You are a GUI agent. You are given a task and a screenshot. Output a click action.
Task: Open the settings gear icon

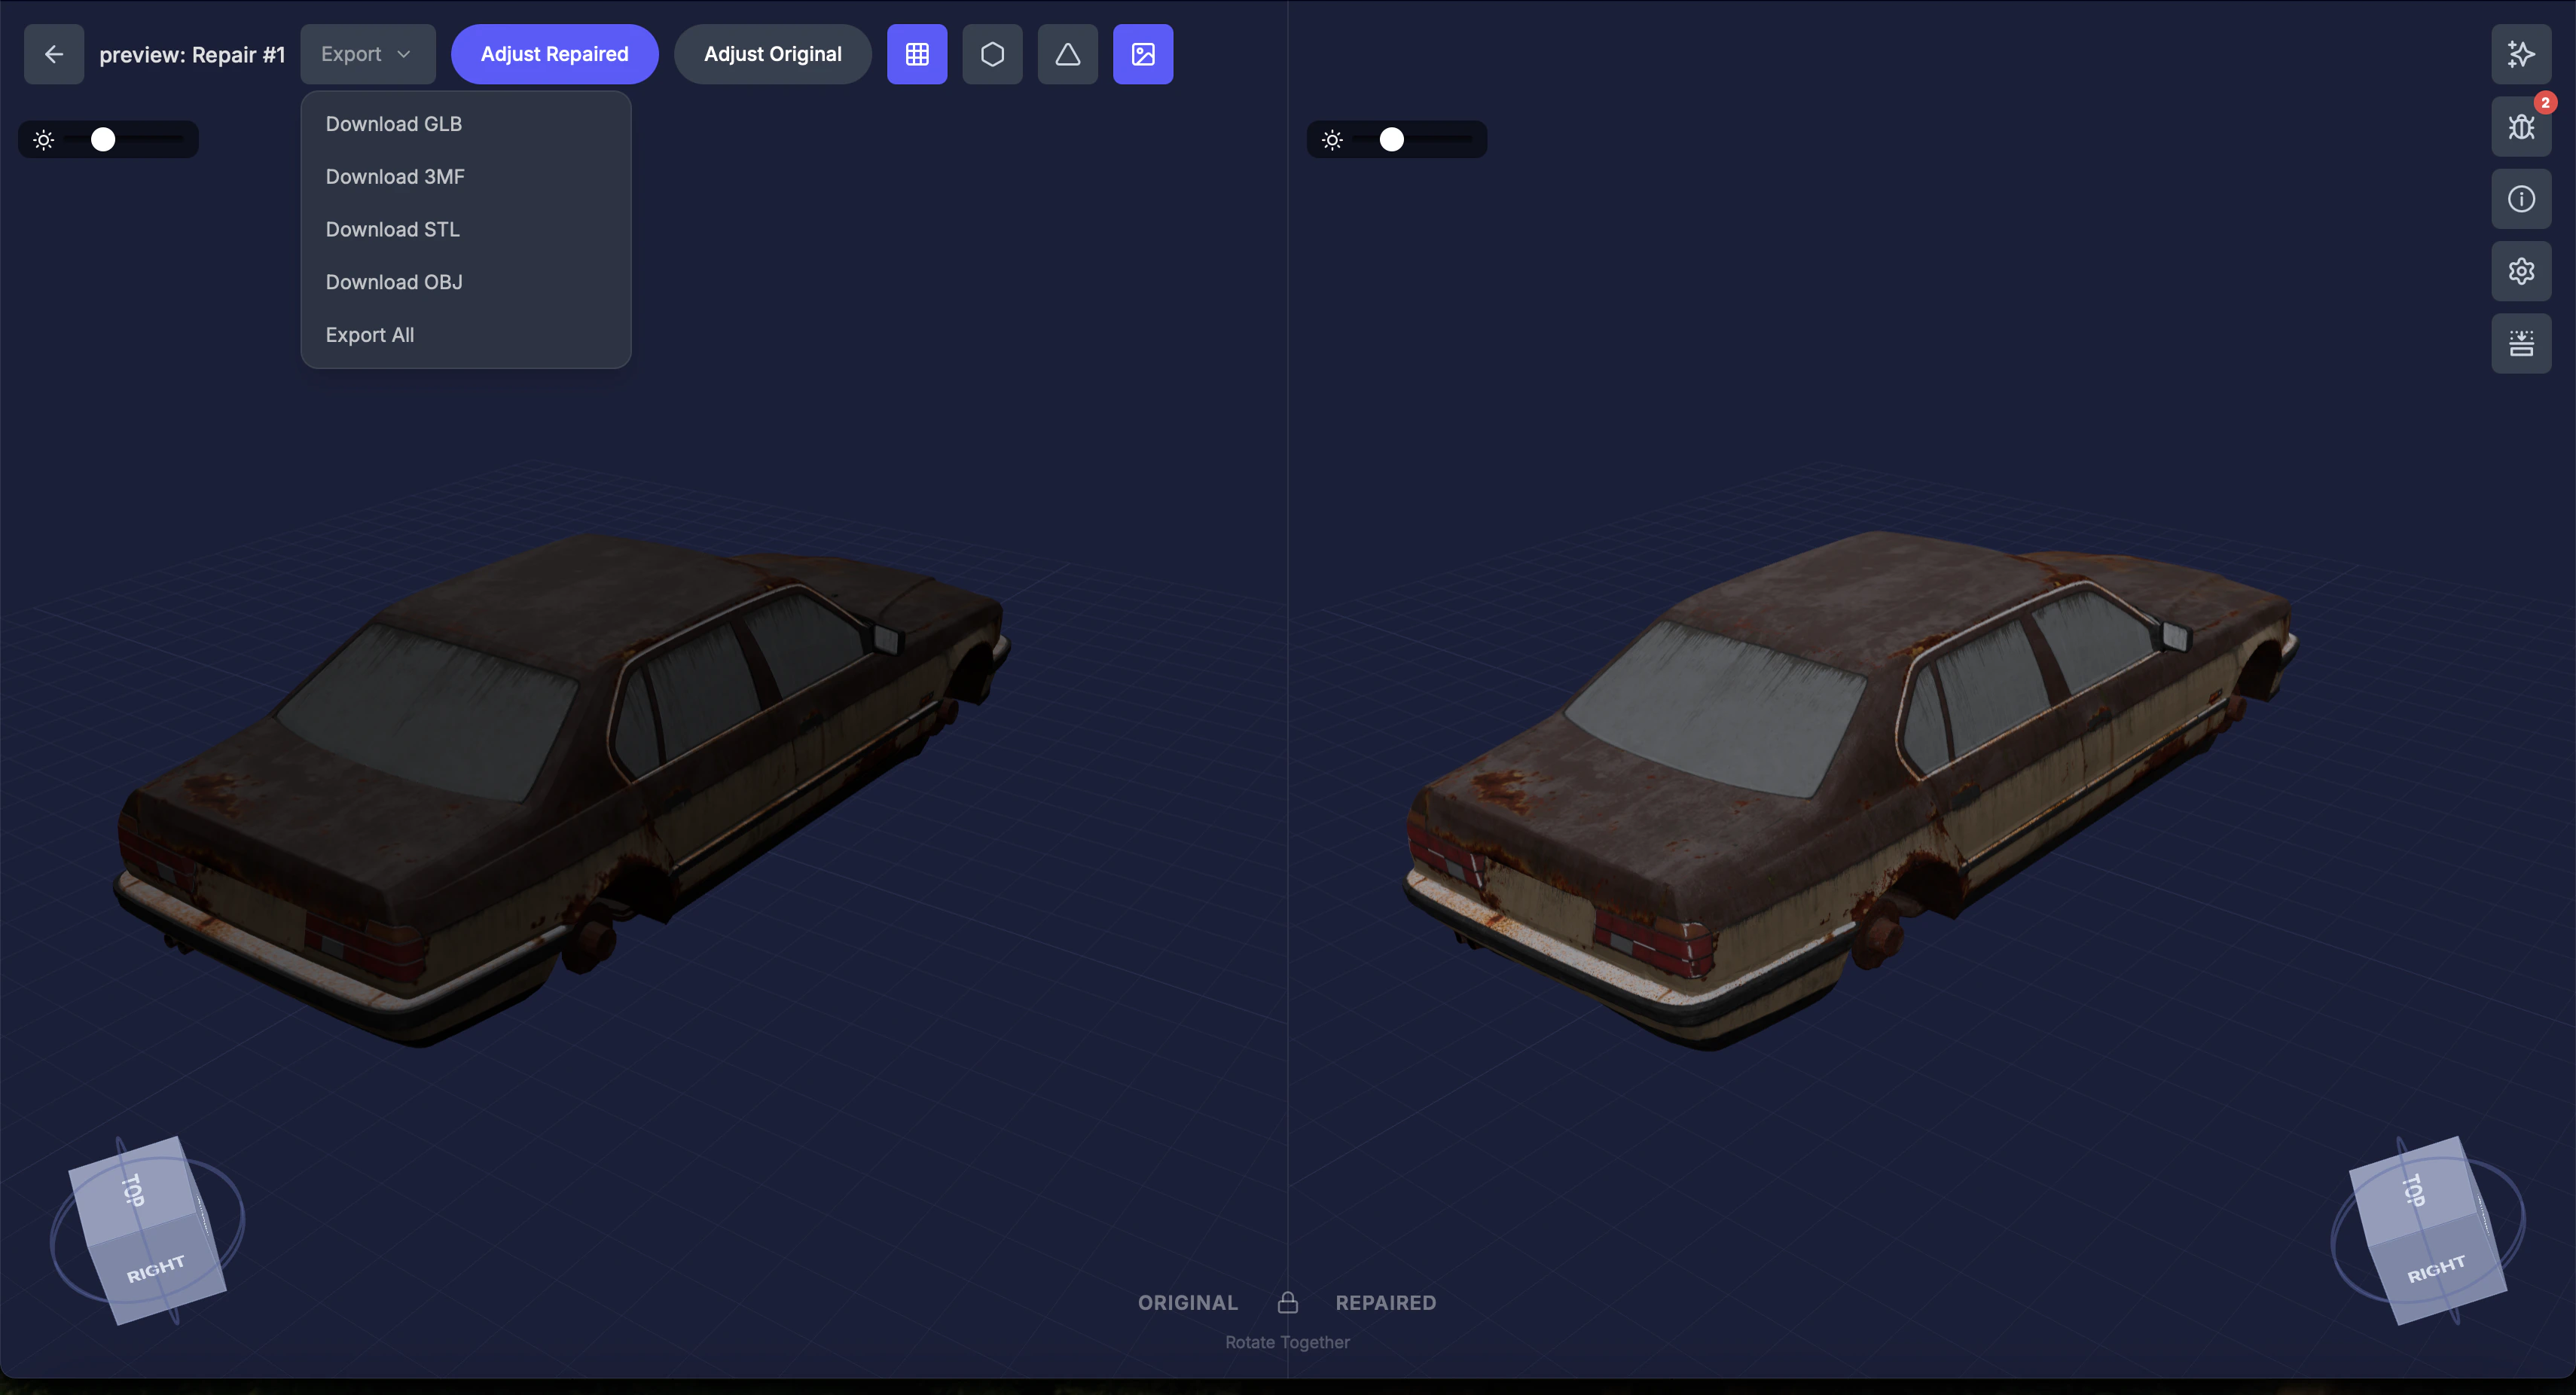[x=2520, y=271]
